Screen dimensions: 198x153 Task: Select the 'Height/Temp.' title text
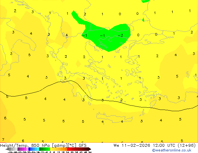(x=14, y=146)
